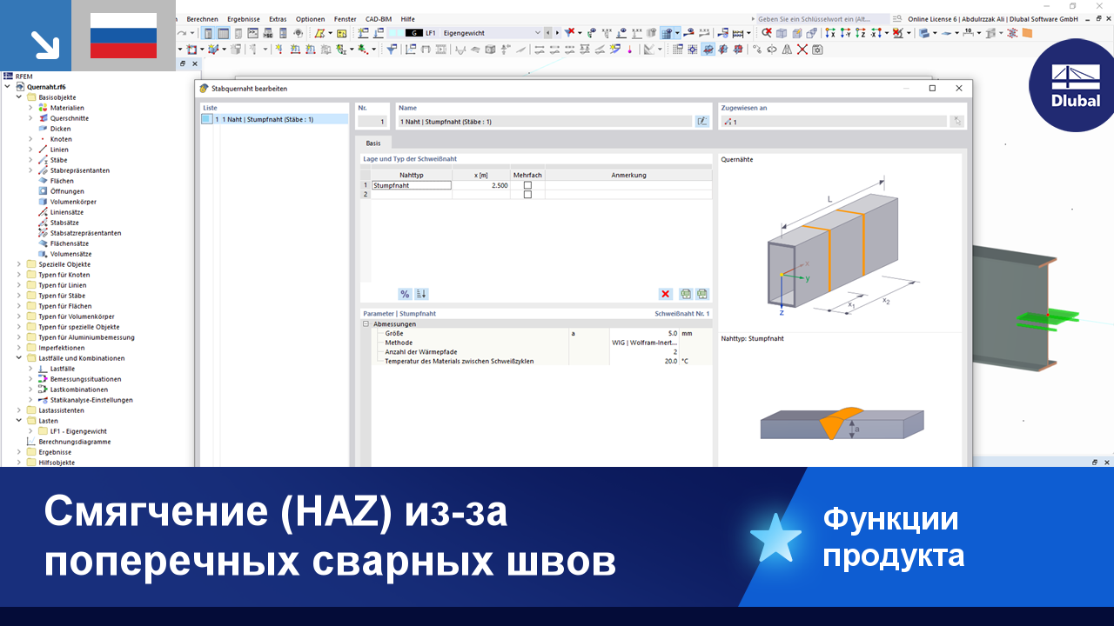Image resolution: width=1114 pixels, height=626 pixels.
Task: Click the Bemessungssituationen icon in the navigator
Action: click(x=43, y=379)
